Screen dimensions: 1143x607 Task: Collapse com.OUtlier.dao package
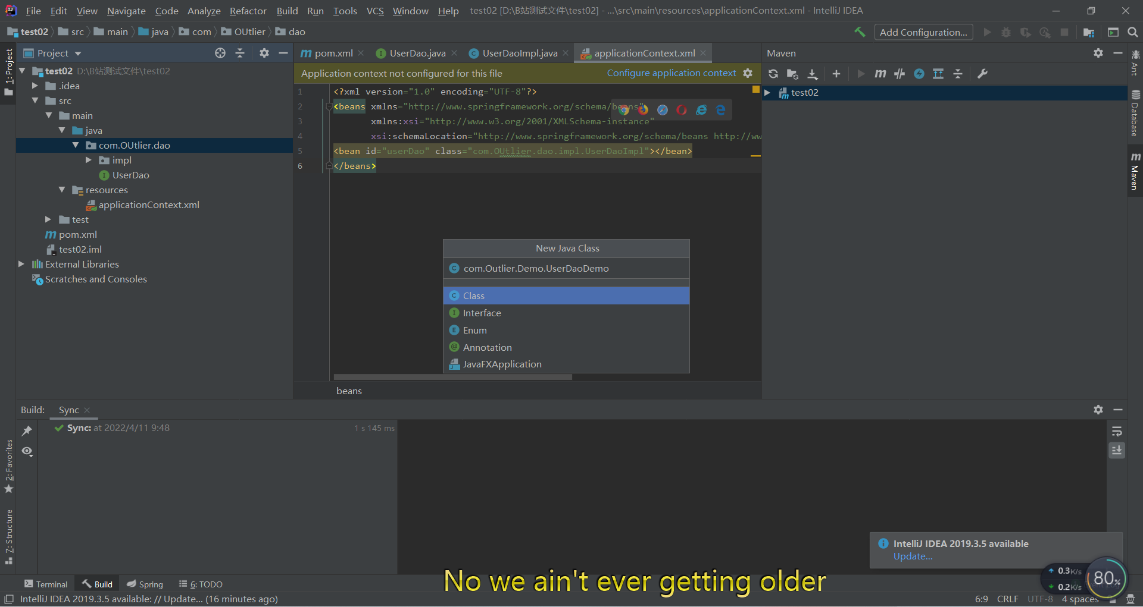coord(76,145)
